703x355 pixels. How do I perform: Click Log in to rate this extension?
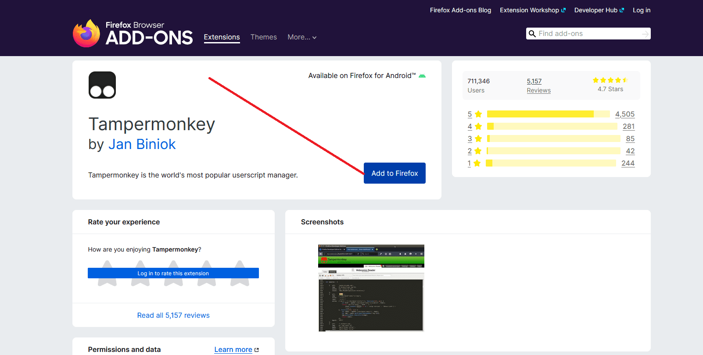173,273
